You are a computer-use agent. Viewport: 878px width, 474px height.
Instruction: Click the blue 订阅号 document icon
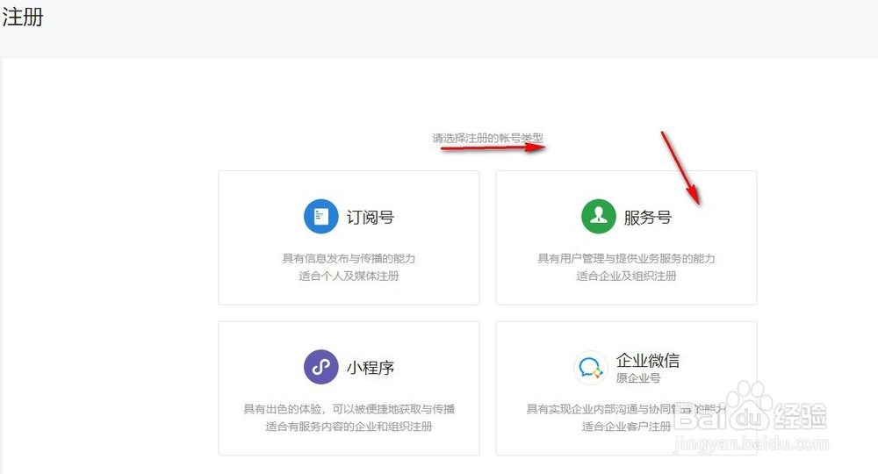320,216
